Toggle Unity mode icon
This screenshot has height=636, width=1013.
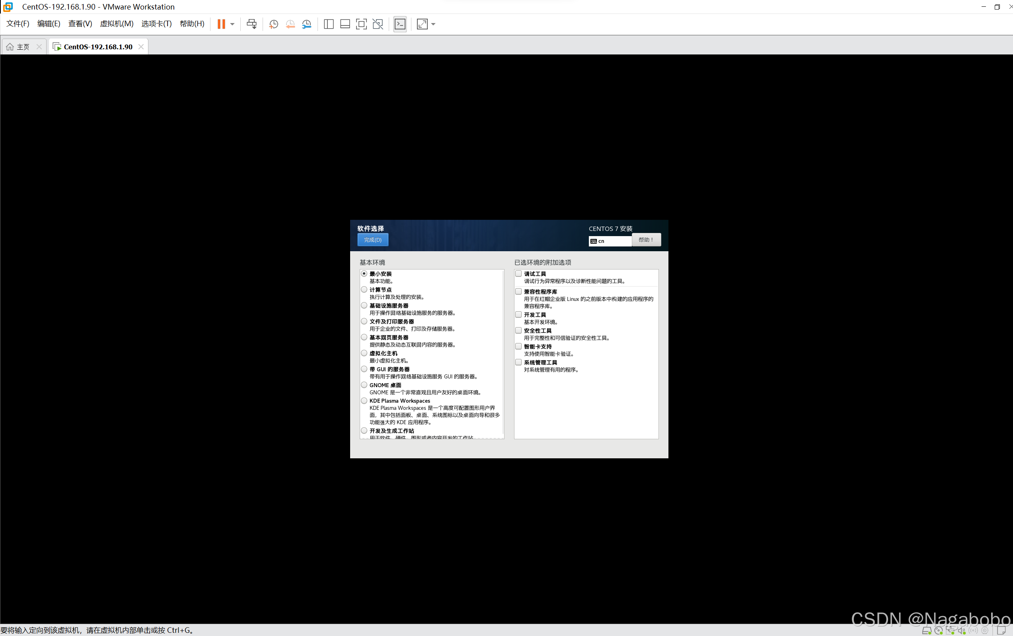click(378, 24)
